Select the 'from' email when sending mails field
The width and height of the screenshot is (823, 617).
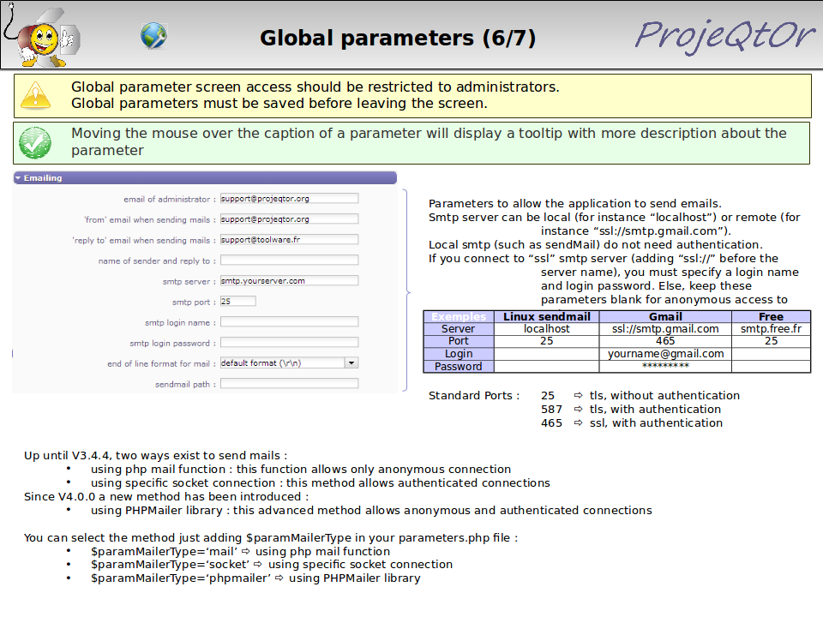coord(289,219)
